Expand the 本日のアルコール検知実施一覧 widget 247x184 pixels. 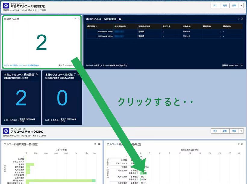click(x=242, y=18)
